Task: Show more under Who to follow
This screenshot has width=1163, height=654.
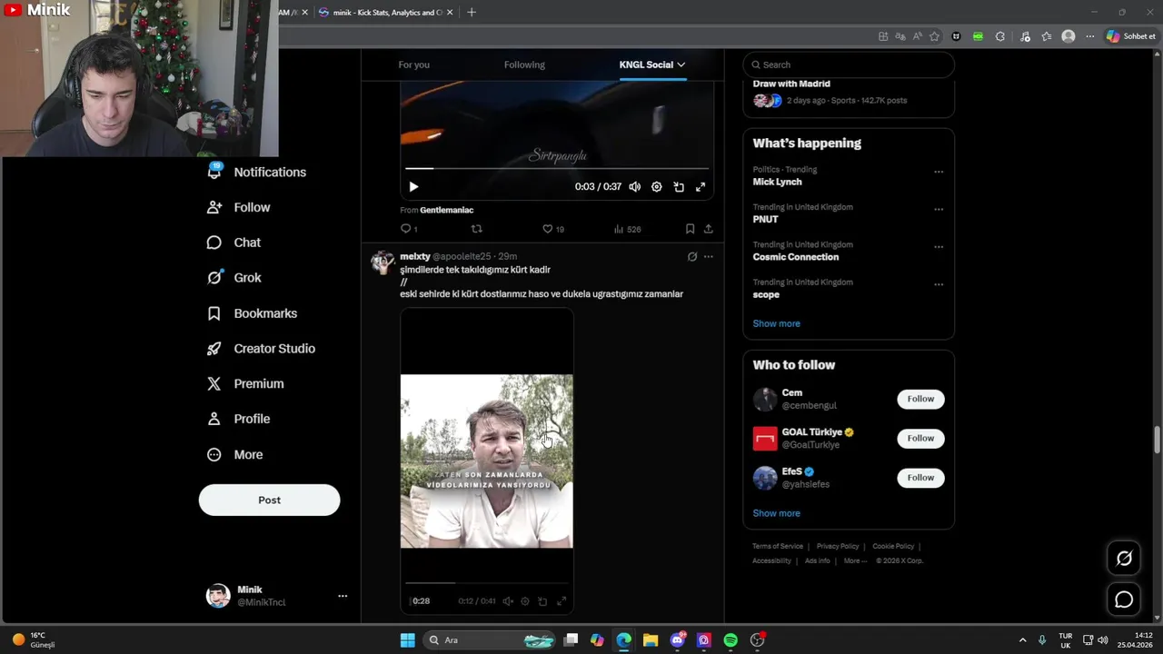Action: pos(776,513)
